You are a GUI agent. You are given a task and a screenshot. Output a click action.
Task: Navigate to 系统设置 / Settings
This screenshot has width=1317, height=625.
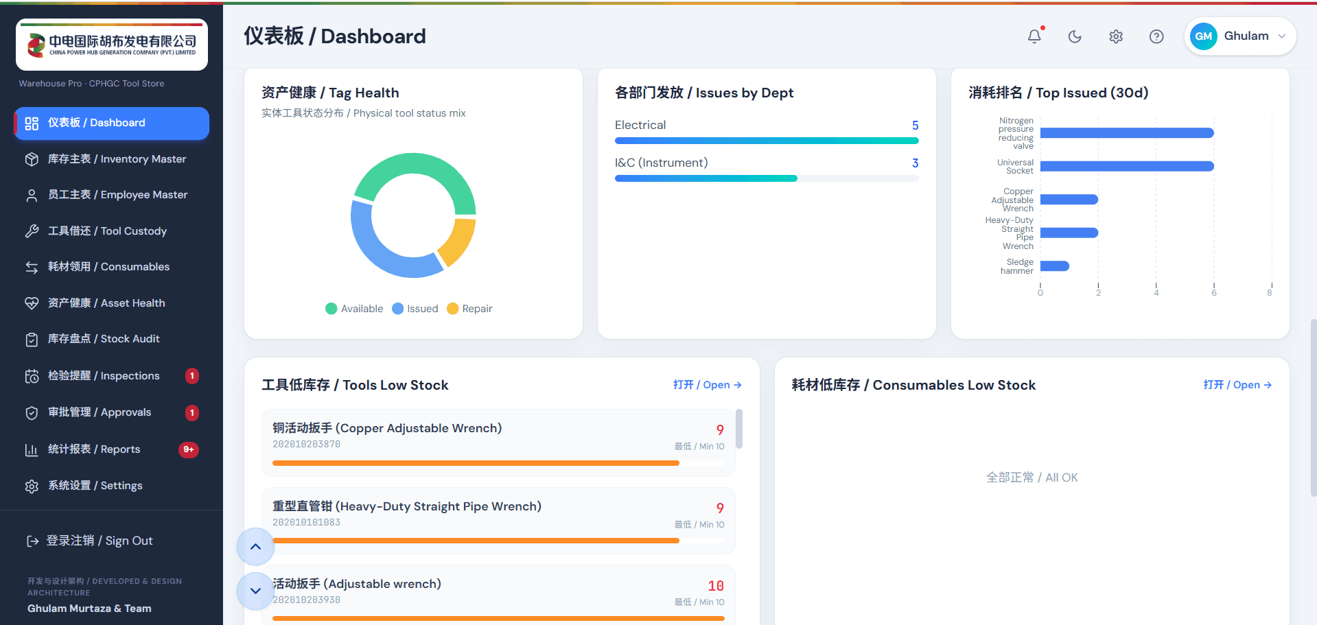click(112, 486)
